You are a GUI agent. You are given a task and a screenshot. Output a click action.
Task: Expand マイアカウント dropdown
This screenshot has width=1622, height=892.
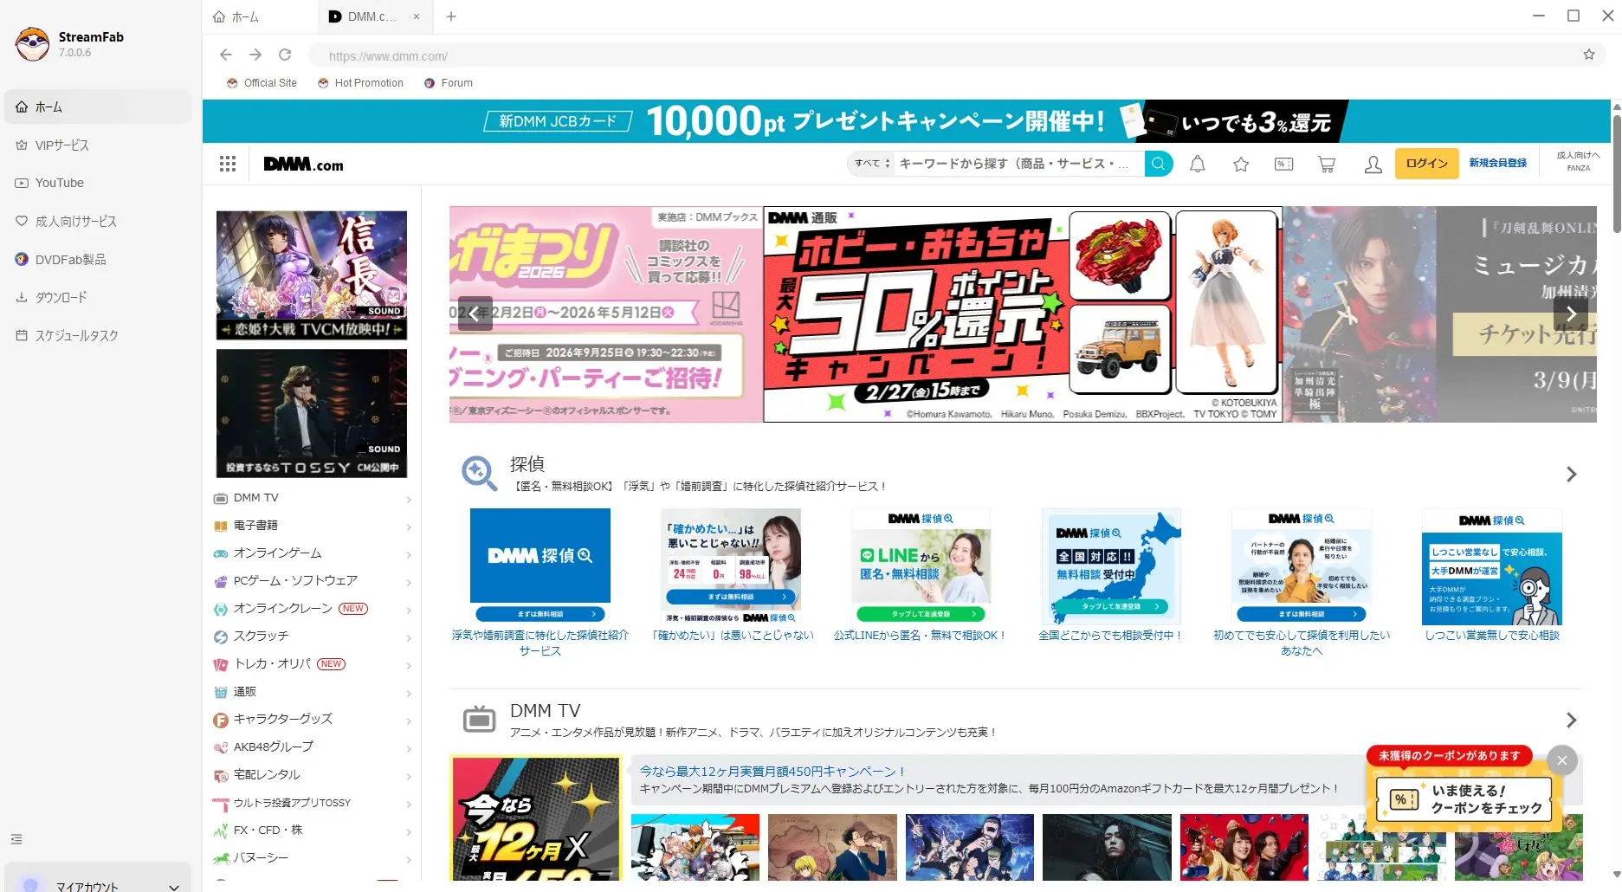click(174, 886)
